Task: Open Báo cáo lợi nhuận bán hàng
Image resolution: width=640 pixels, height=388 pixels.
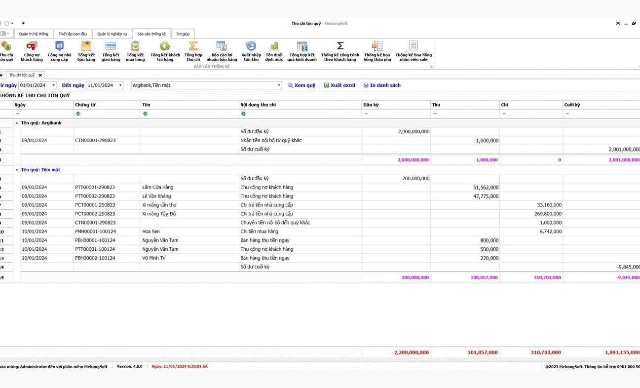Action: click(x=222, y=51)
